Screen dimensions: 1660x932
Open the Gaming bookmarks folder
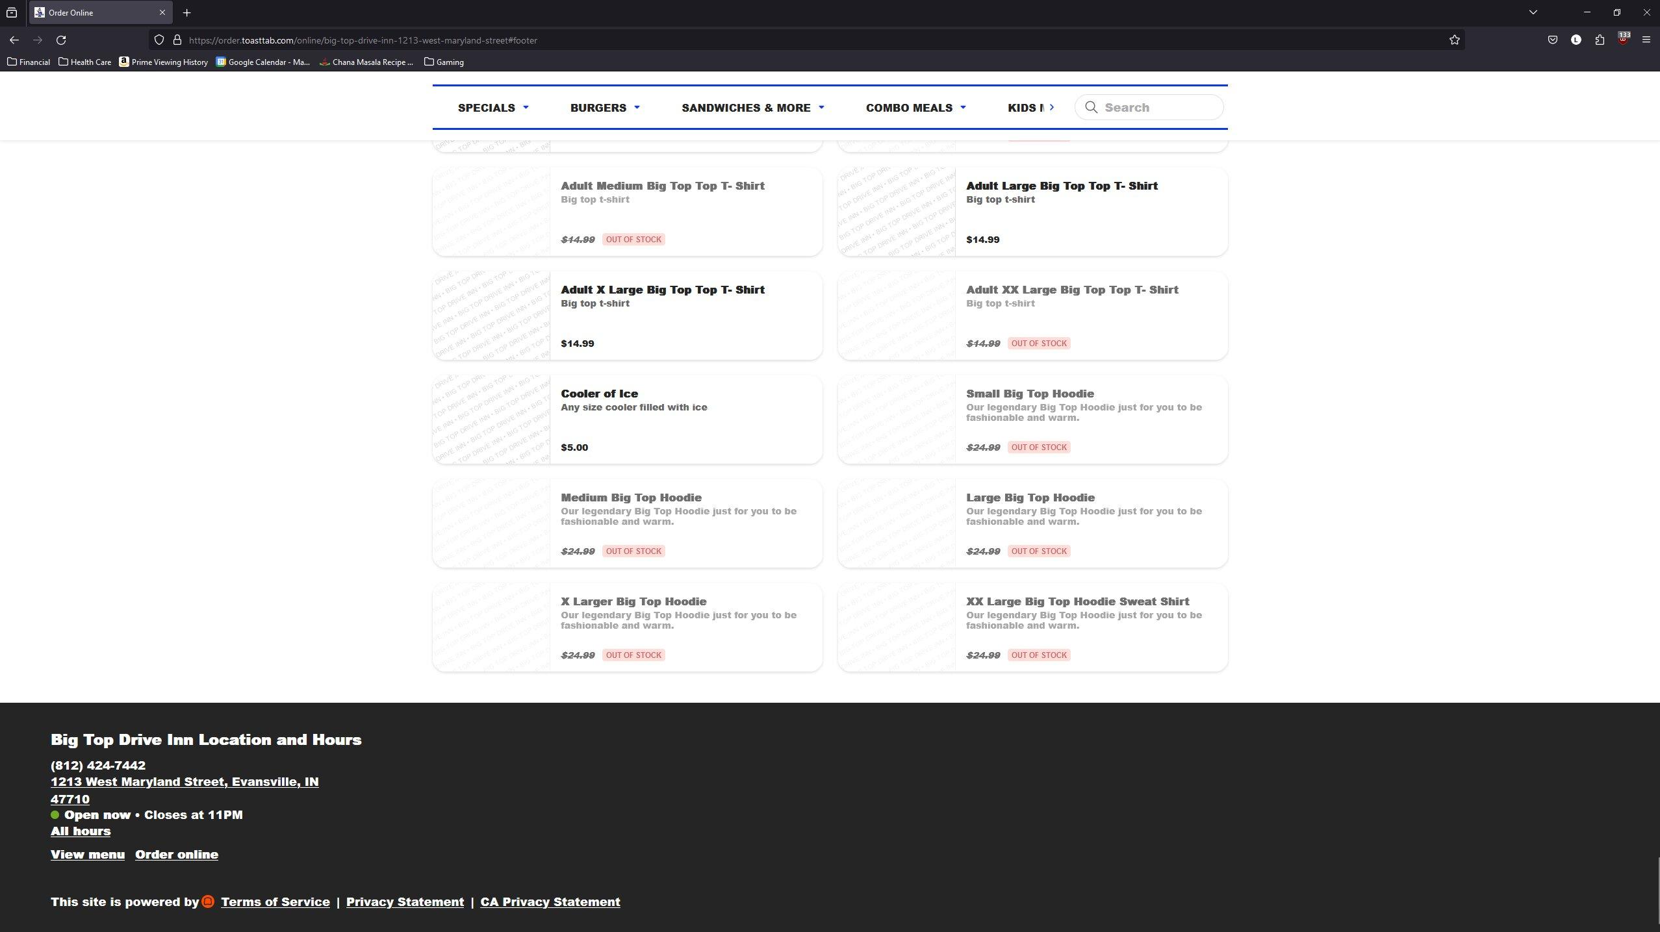tap(443, 62)
